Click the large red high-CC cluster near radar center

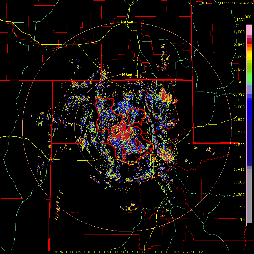pos(122,131)
